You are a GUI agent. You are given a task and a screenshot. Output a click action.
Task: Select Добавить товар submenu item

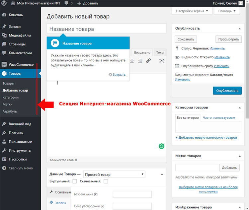15,90
